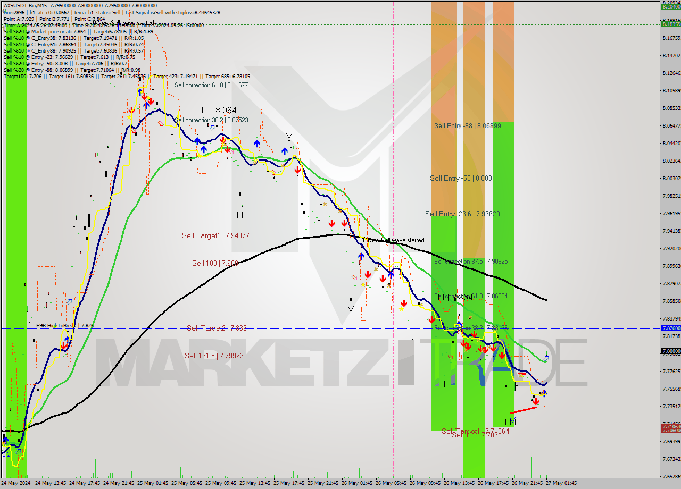Select the 'I I I 8.084' wave label
681x489 pixels.
coord(219,110)
